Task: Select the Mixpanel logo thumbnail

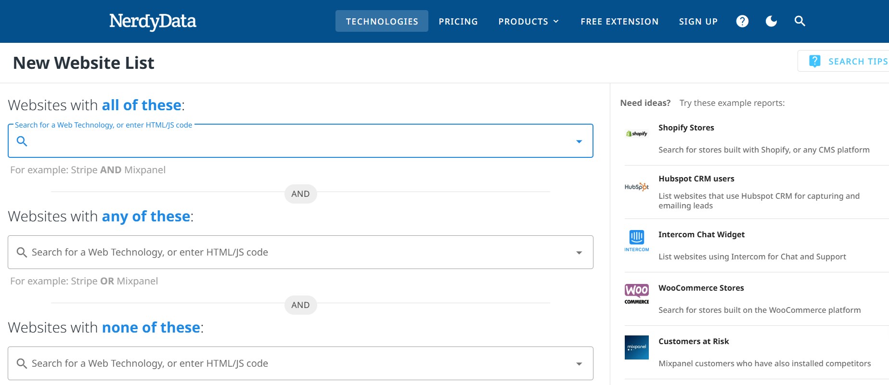Action: [x=637, y=347]
